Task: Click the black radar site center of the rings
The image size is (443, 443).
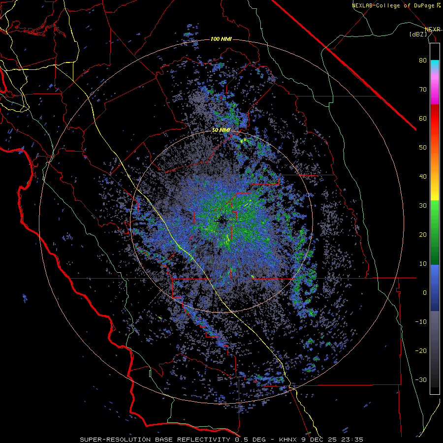Action: (x=221, y=221)
